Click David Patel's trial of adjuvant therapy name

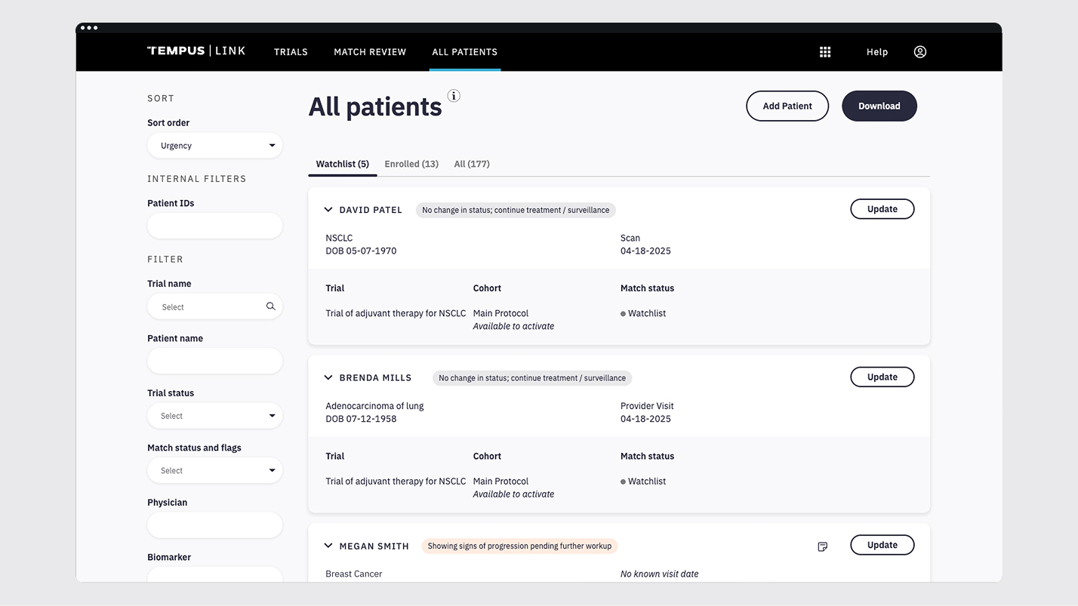coord(396,313)
